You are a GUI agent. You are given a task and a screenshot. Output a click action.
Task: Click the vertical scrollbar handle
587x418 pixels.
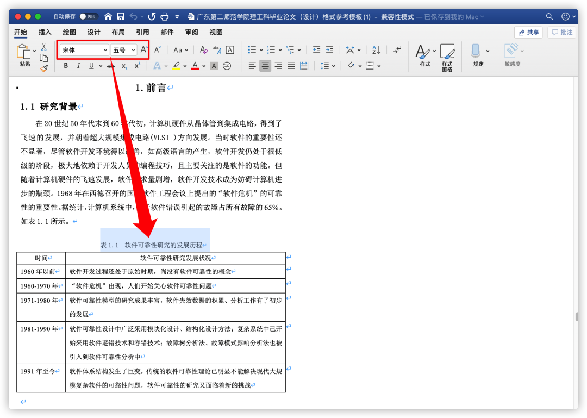coord(576,316)
